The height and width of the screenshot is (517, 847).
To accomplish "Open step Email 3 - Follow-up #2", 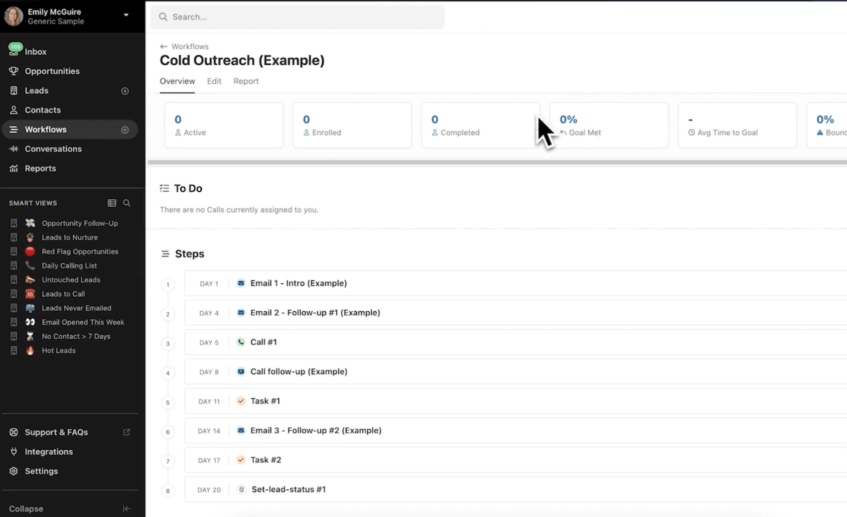I will pyautogui.click(x=516, y=430).
